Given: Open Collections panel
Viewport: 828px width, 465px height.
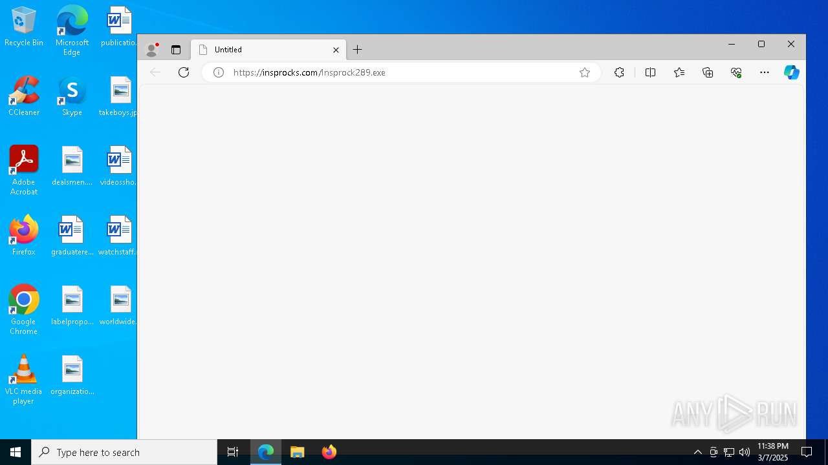Looking at the screenshot, I should click(708, 72).
